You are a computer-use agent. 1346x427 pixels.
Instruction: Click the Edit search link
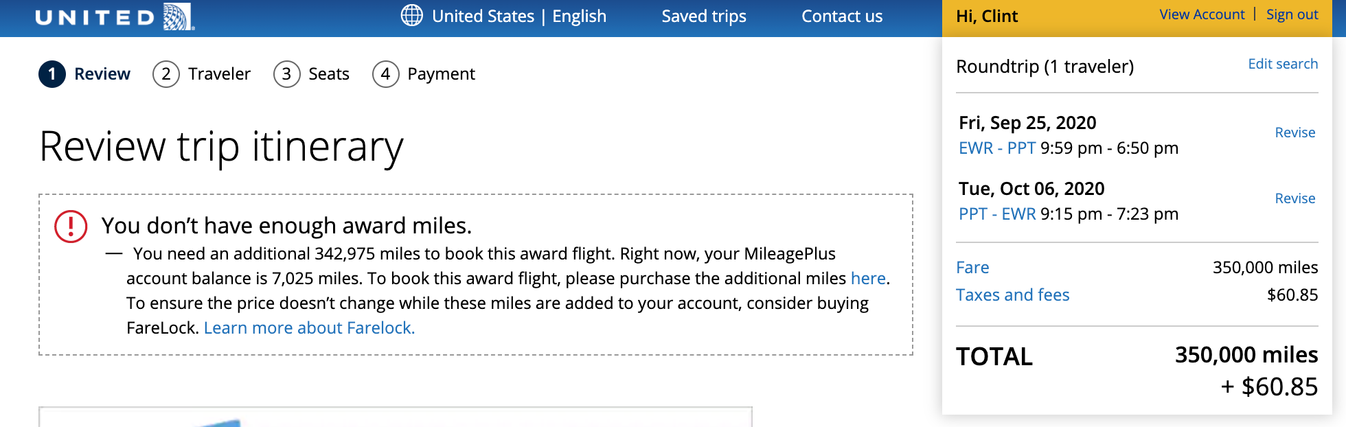click(x=1283, y=64)
